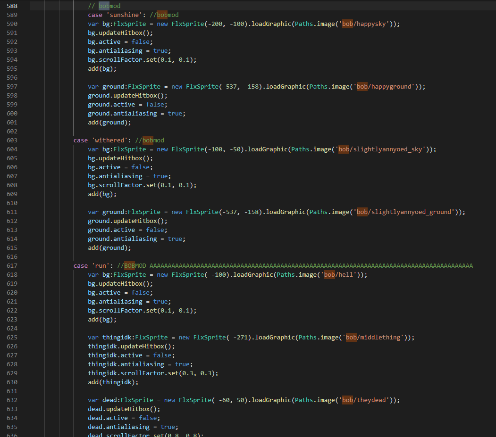Select line number 588 in the gutter
This screenshot has height=437, width=496.
click(12, 6)
